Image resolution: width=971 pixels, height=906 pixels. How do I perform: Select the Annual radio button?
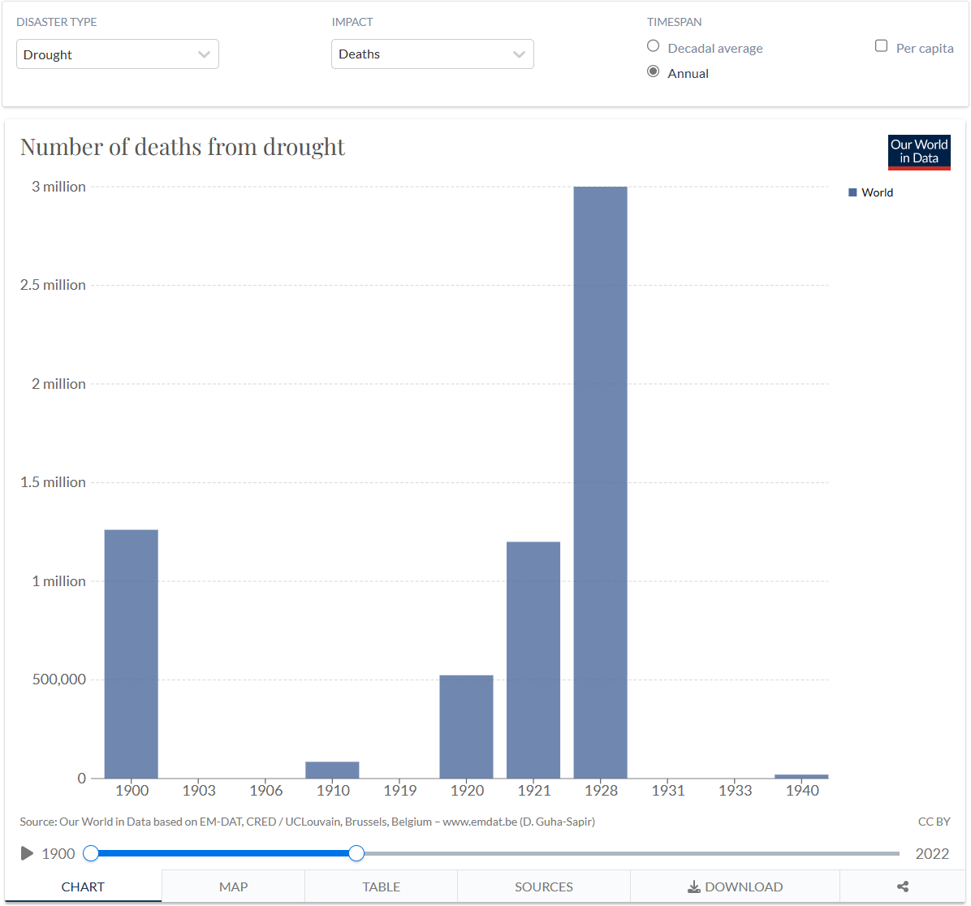(x=653, y=71)
